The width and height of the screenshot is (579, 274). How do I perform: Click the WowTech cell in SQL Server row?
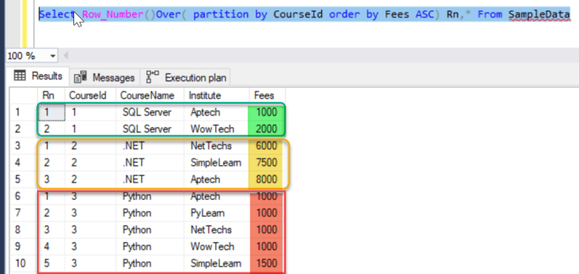coord(217,129)
